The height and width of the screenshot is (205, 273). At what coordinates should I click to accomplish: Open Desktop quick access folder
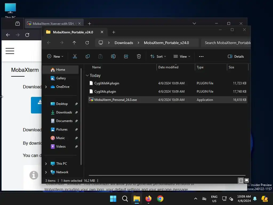pyautogui.click(x=62, y=104)
